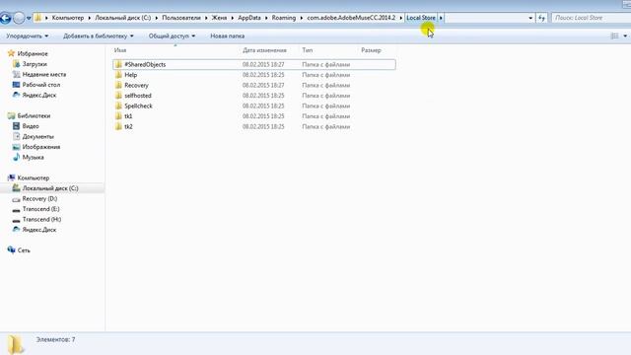Click the Избранное star icon
Viewport: 631px width, 355px height.
pos(11,53)
